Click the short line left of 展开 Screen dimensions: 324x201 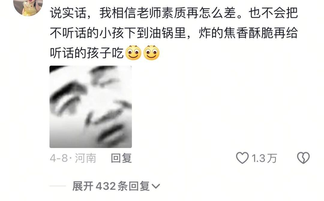coord(58,186)
